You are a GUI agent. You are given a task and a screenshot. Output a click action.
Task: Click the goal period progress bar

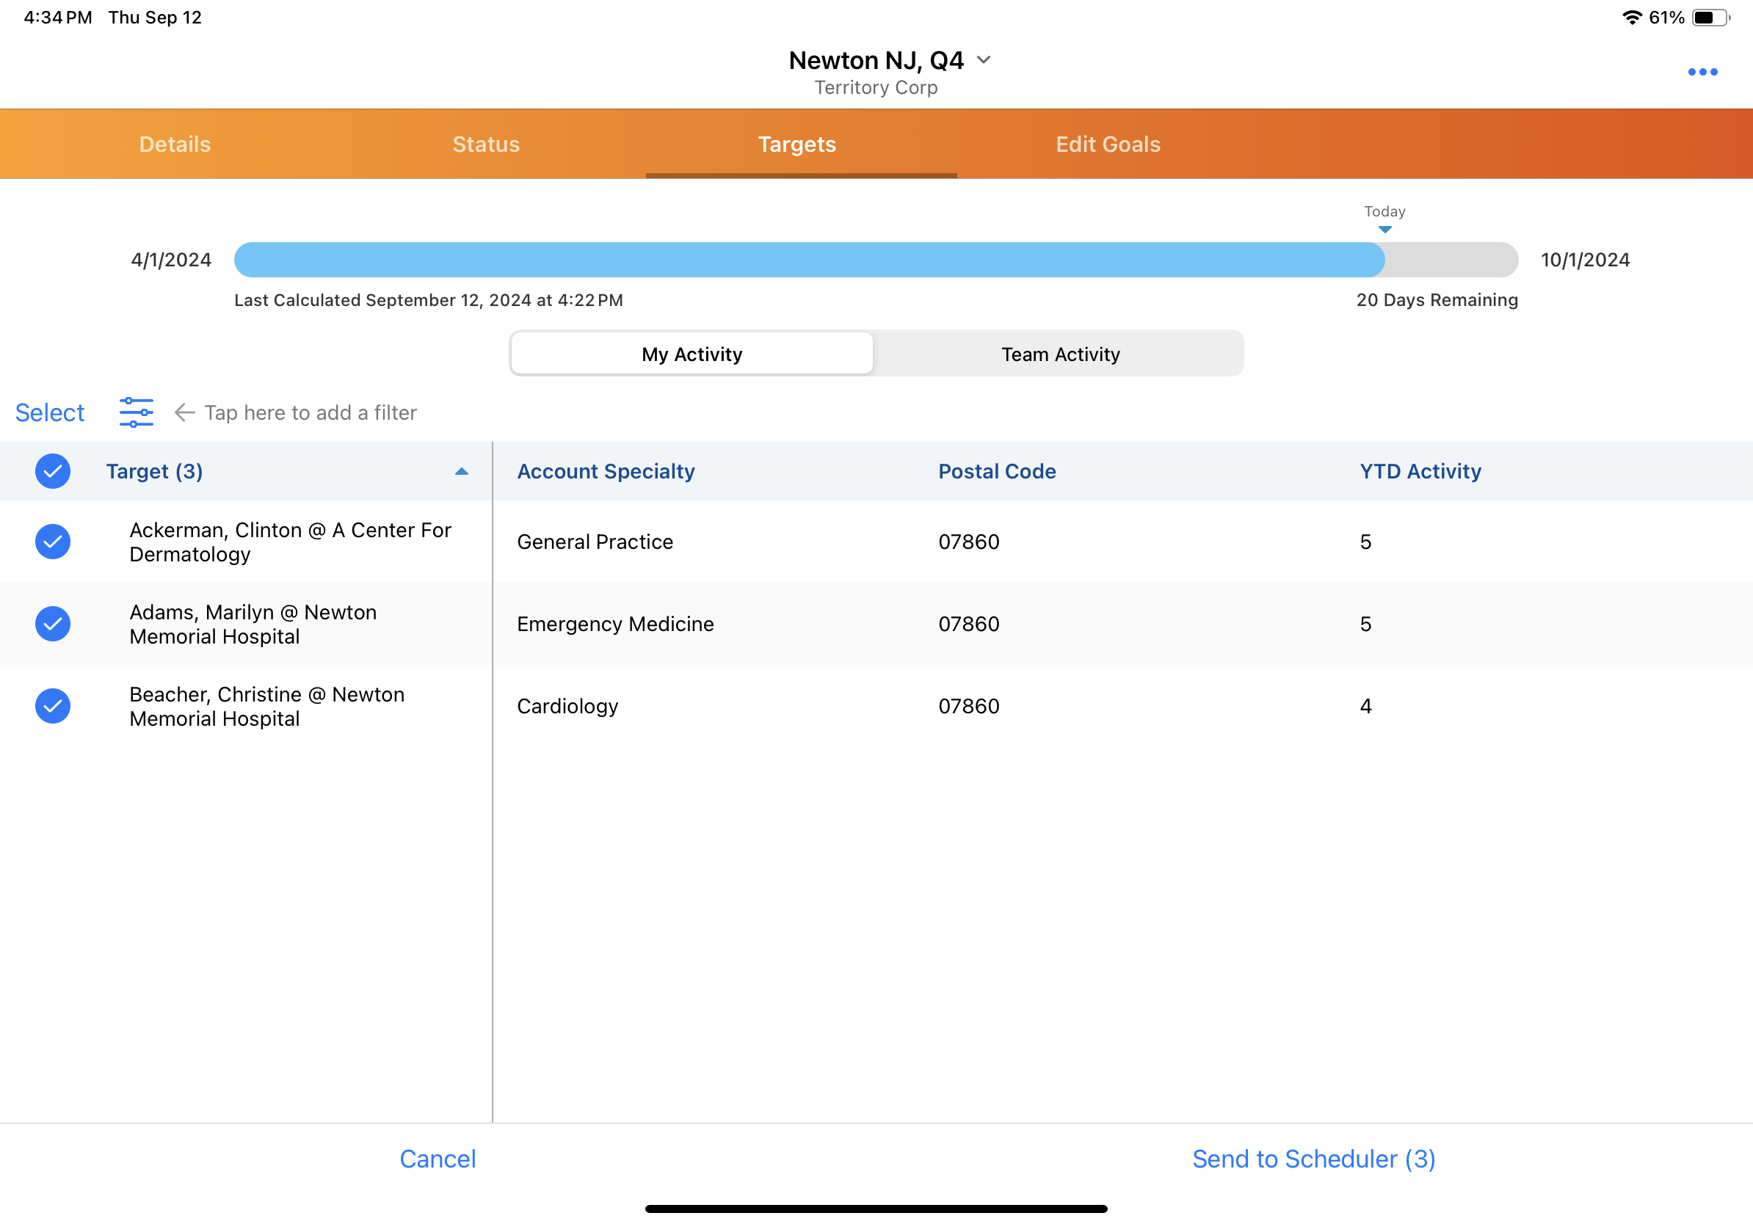click(875, 260)
